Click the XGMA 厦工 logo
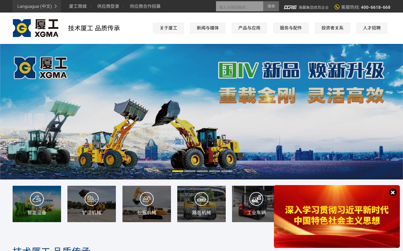This screenshot has height=251, width=403. 35,28
